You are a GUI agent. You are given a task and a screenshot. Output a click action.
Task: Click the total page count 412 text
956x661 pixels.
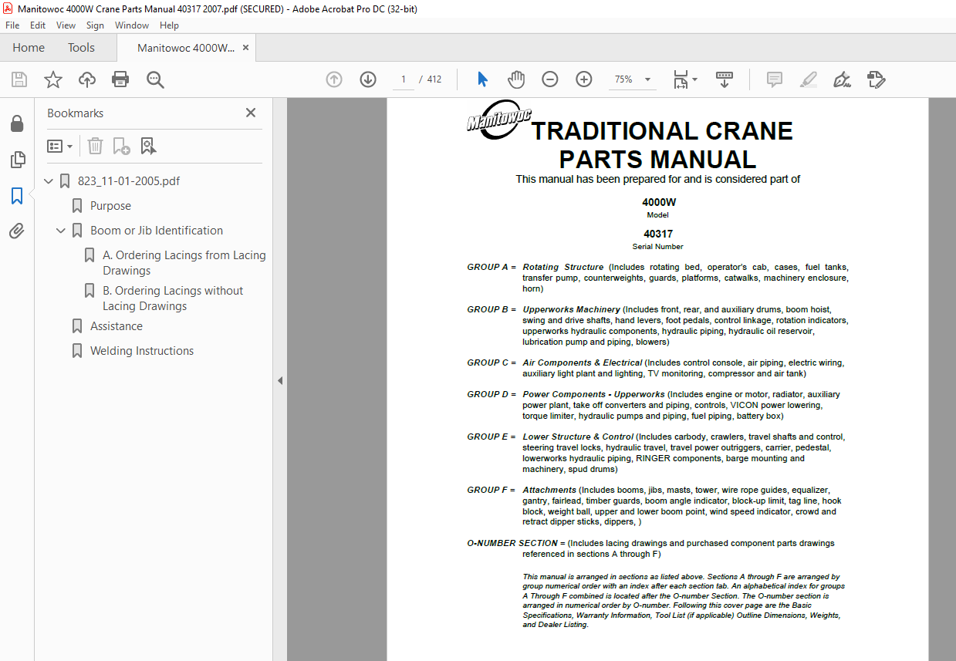point(434,79)
